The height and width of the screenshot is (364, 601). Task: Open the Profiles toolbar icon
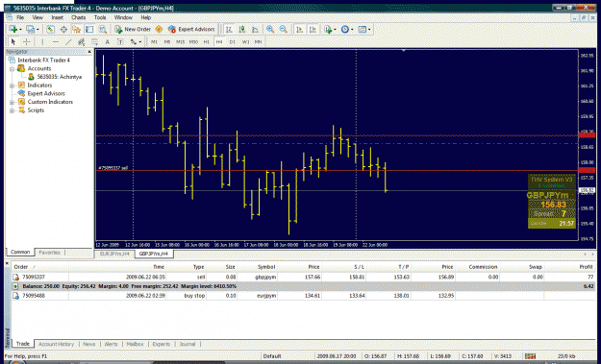(30, 29)
